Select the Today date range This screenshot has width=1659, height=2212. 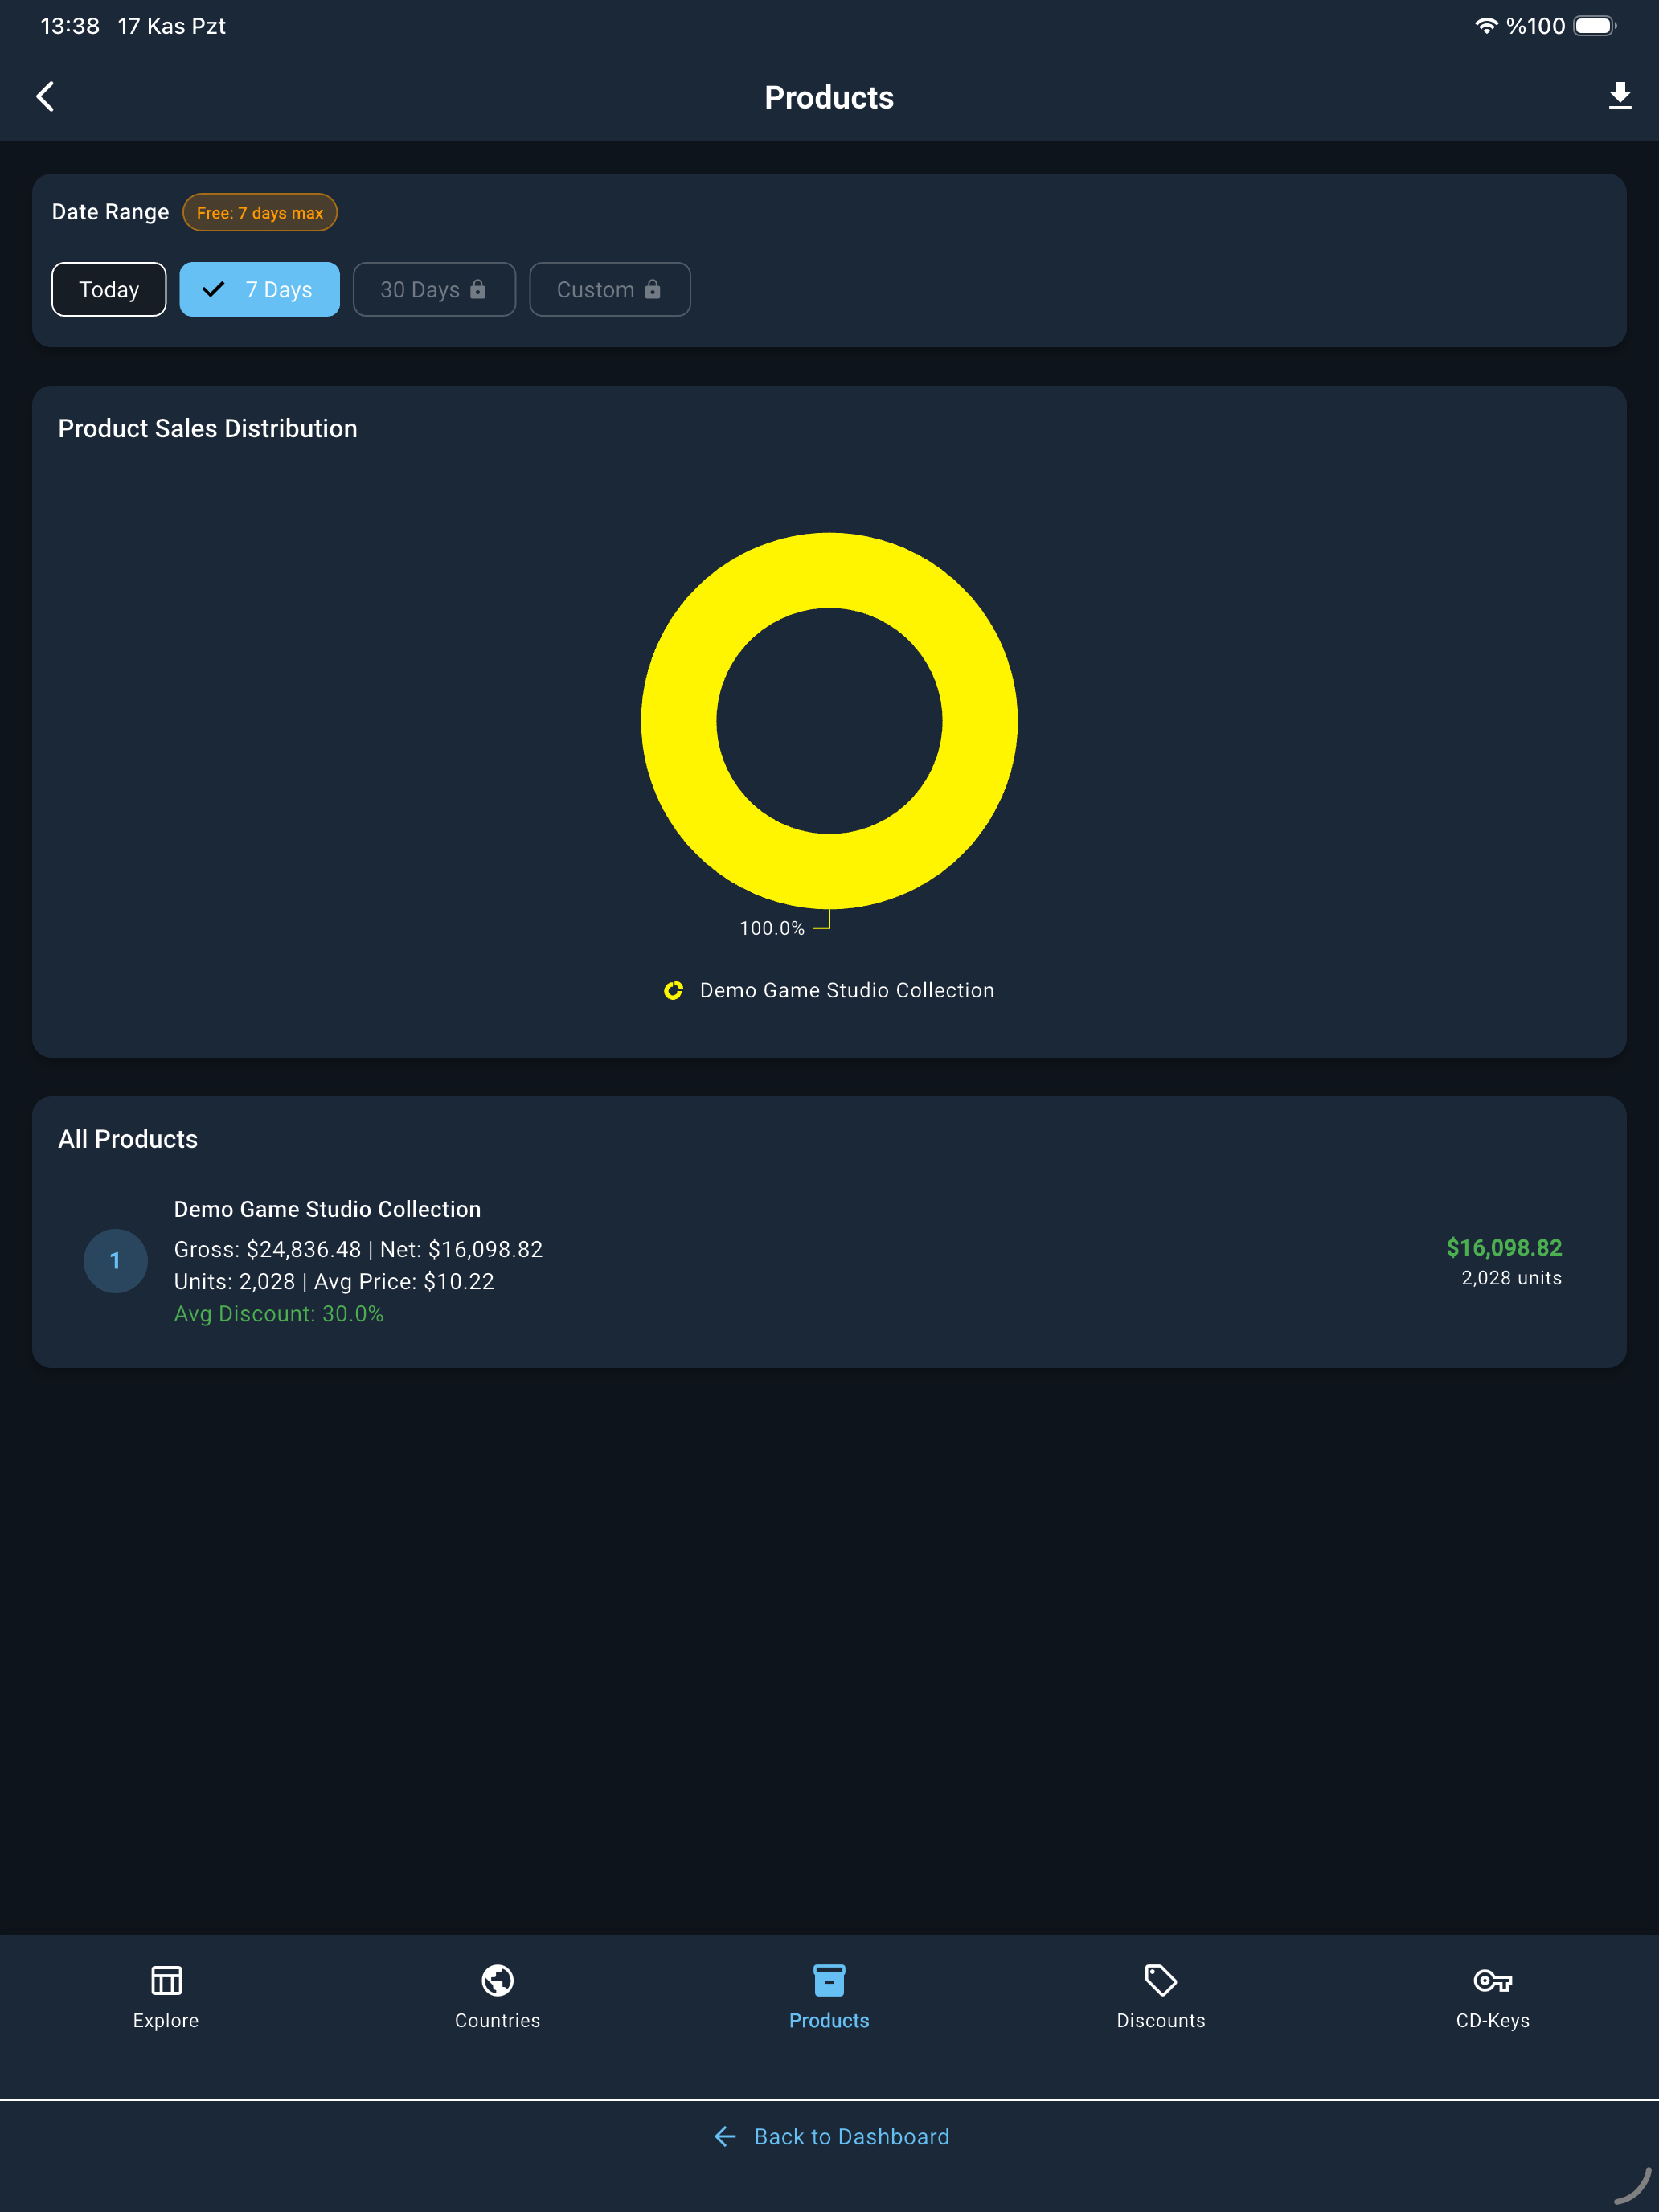pos(109,290)
